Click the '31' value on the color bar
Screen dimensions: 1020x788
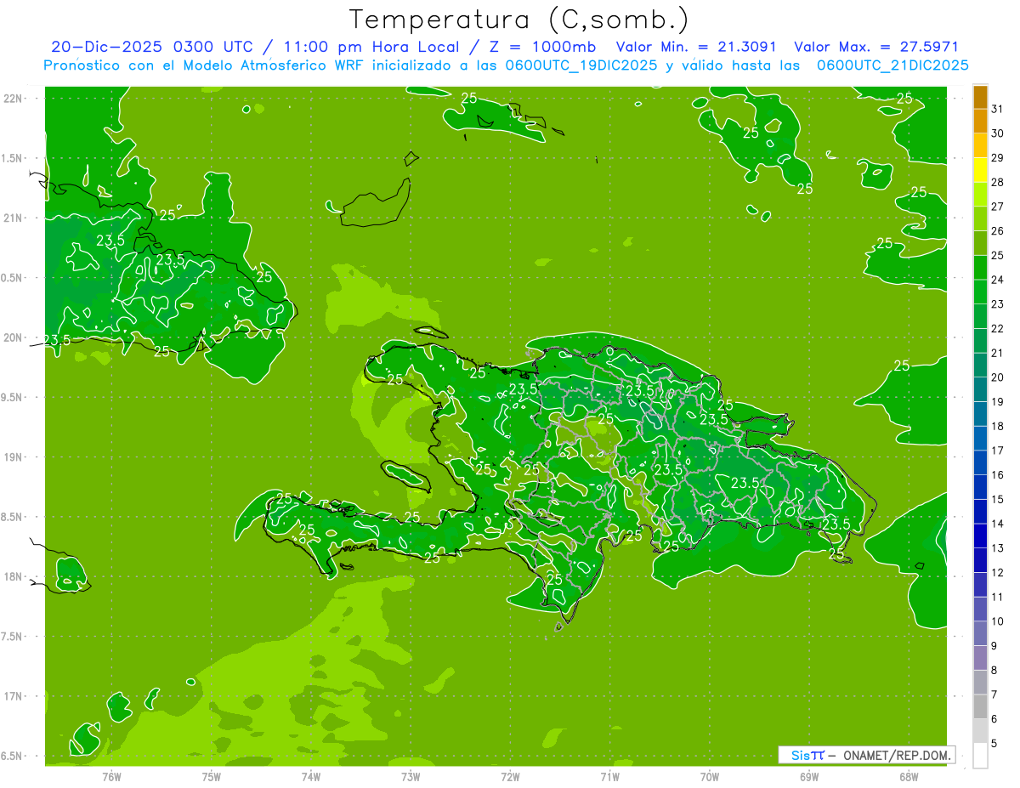[997, 110]
